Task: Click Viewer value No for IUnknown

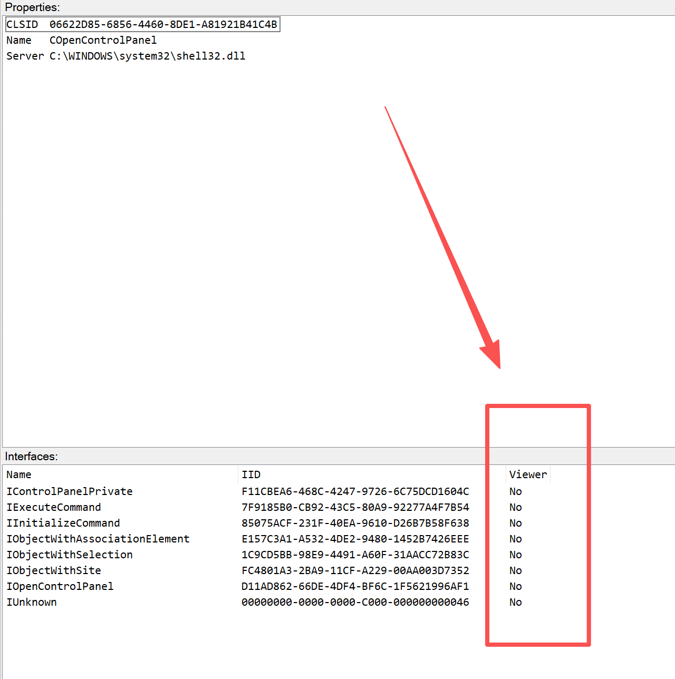Action: point(515,602)
